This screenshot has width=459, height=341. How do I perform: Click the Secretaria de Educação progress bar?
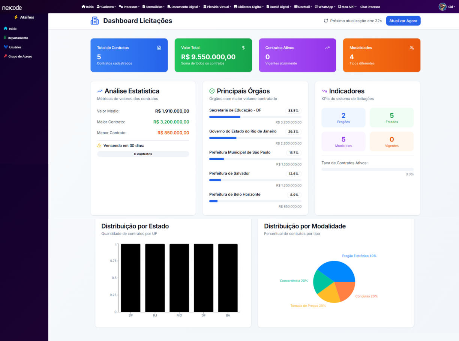coord(255,117)
